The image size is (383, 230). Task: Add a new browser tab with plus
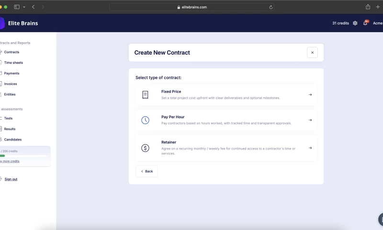[x=378, y=7]
